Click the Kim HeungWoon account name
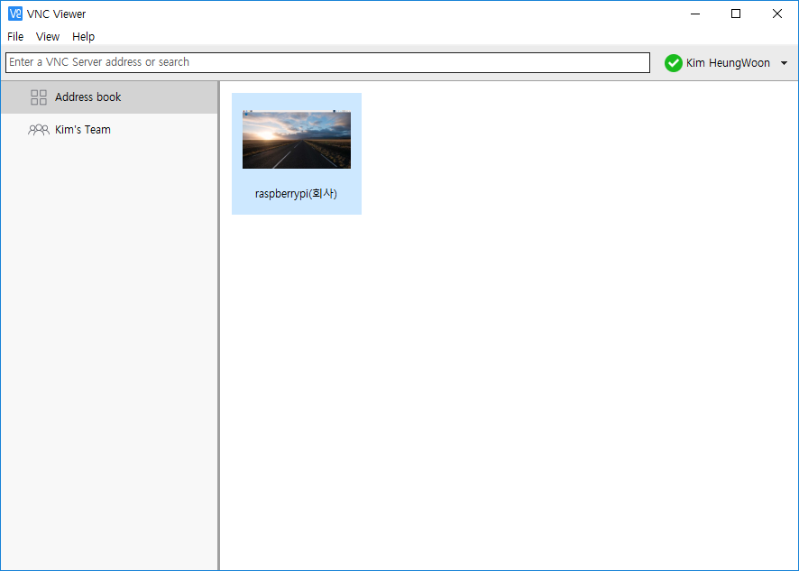The width and height of the screenshot is (799, 571). coord(728,63)
